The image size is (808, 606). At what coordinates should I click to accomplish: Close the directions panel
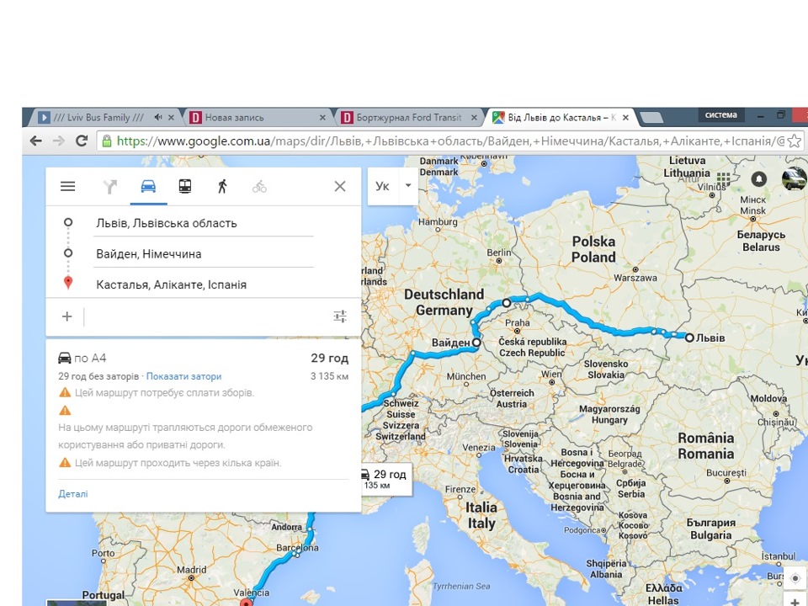340,186
